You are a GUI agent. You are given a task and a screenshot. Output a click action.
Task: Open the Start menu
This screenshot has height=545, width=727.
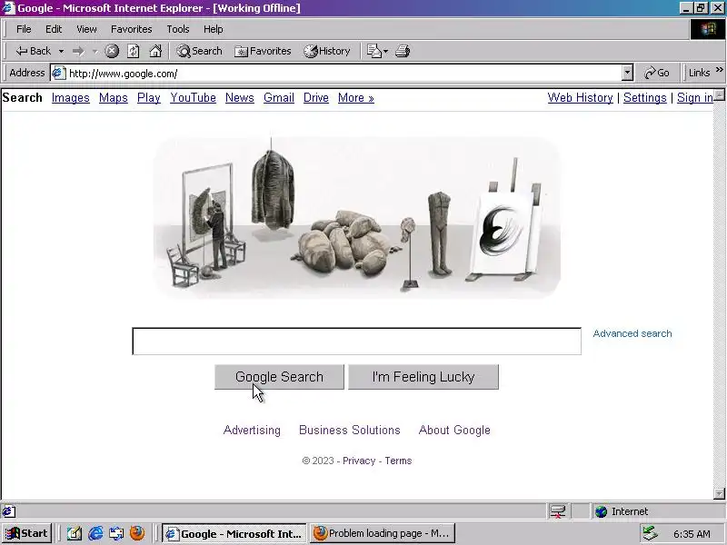(27, 533)
